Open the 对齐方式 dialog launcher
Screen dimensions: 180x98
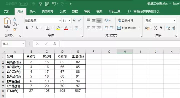(x=141, y=36)
